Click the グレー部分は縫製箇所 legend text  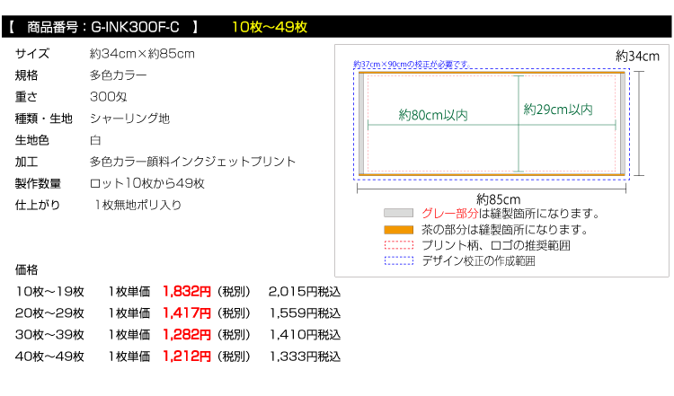(x=510, y=213)
